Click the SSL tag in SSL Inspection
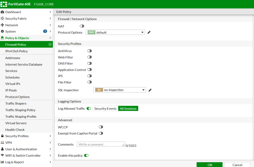The image size is (254, 167). point(99,90)
